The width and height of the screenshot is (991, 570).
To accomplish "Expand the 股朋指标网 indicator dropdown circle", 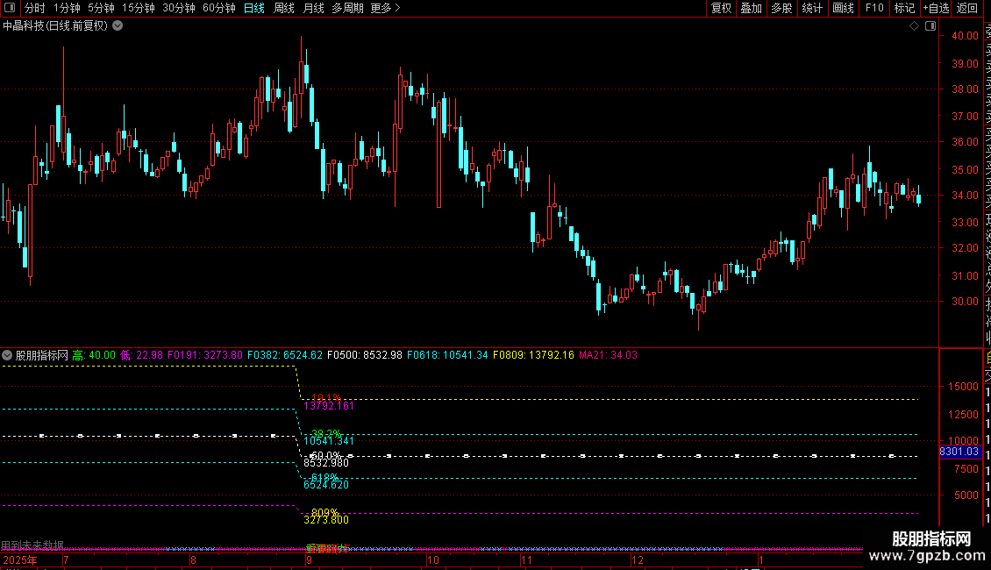I will pos(7,355).
